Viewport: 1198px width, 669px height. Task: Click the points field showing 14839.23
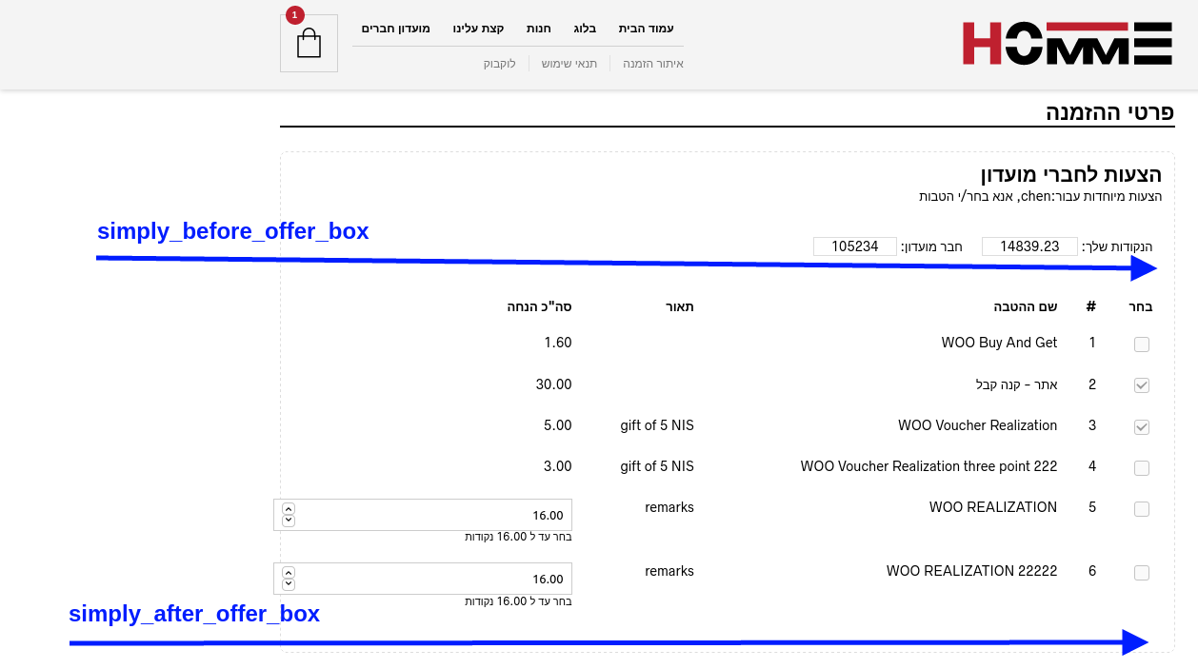pyautogui.click(x=1029, y=246)
